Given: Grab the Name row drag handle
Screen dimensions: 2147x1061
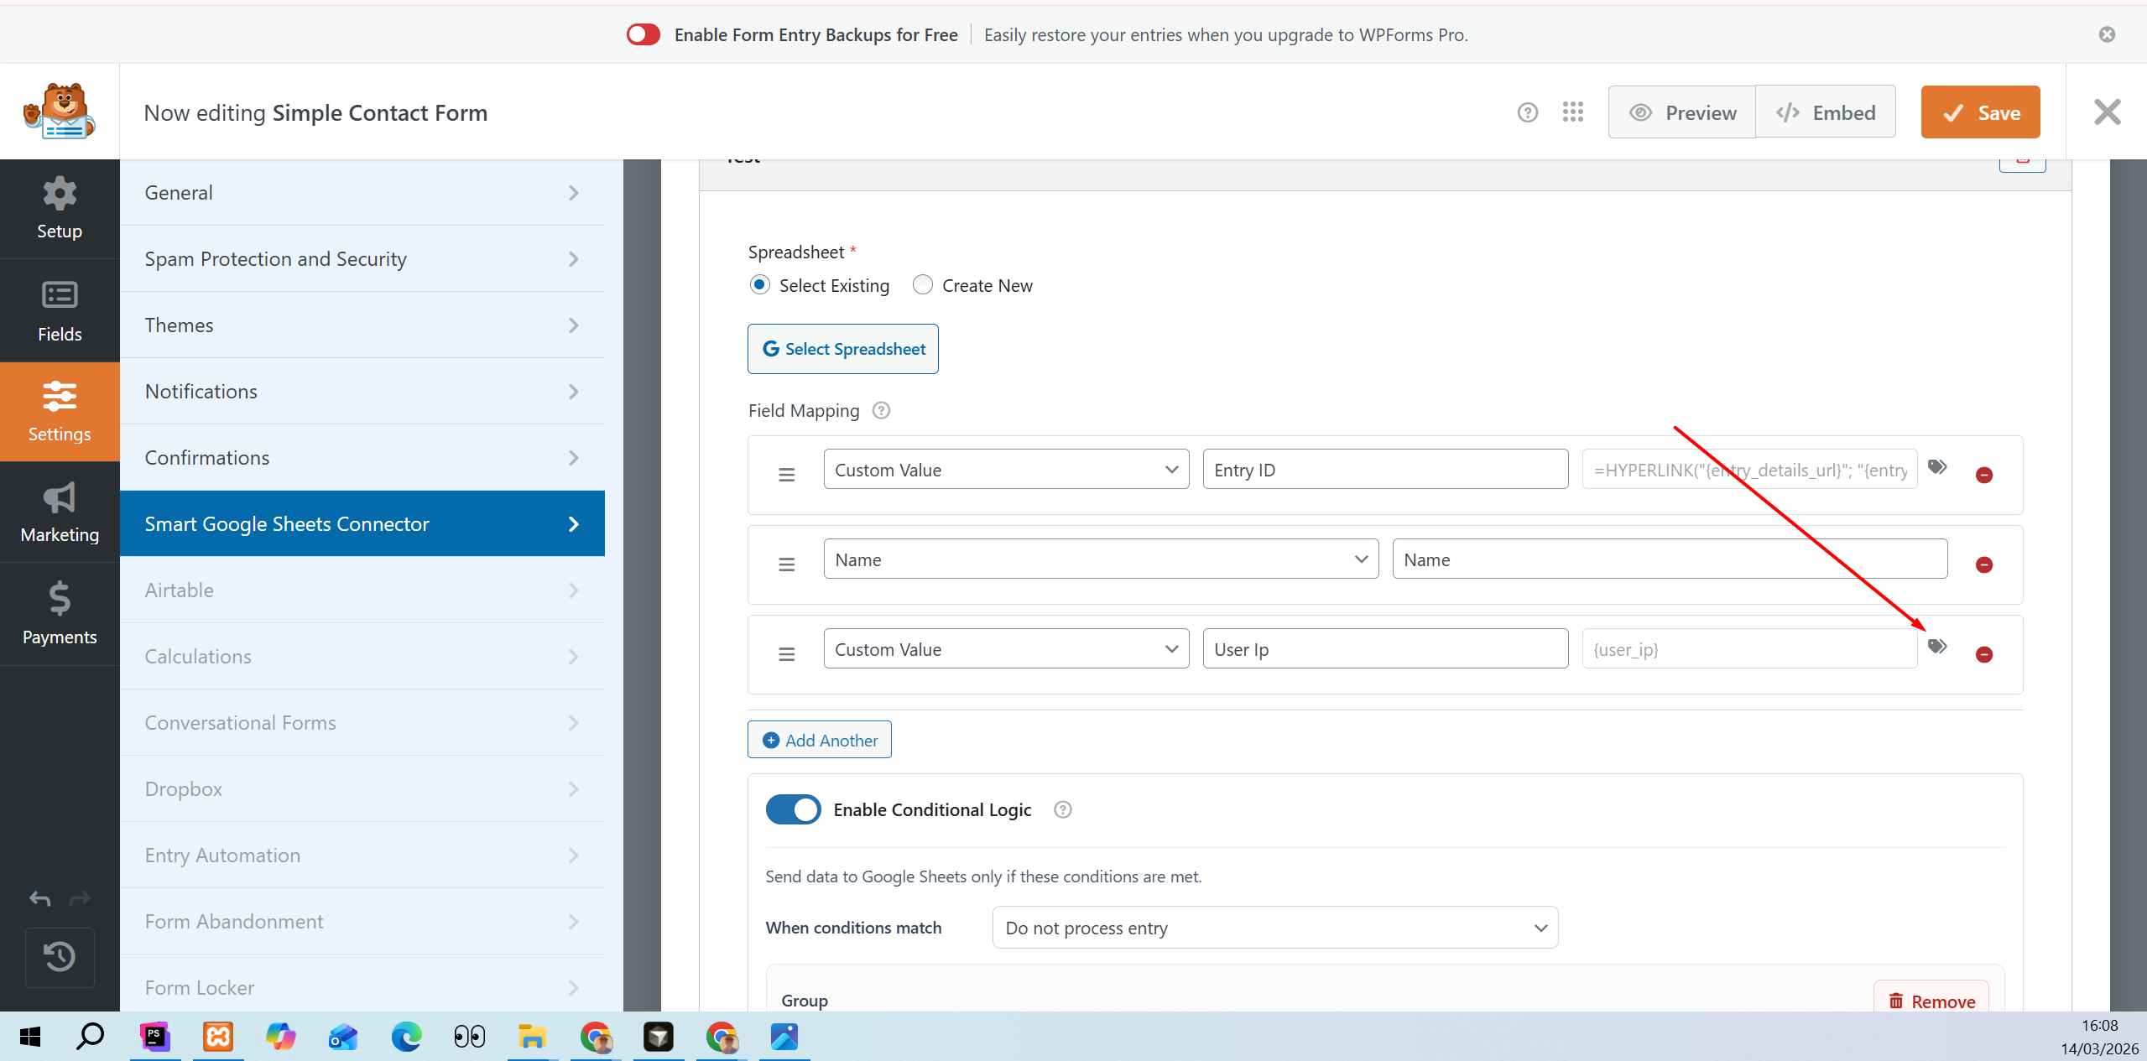Looking at the screenshot, I should tap(786, 565).
